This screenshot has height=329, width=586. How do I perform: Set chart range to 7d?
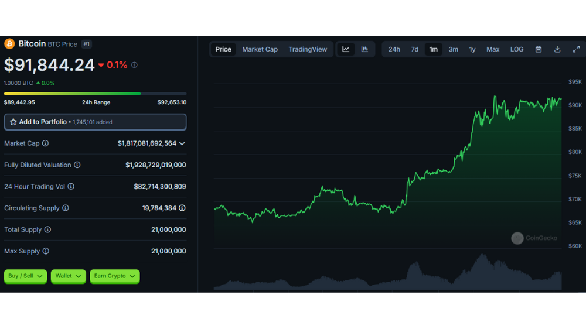click(414, 49)
